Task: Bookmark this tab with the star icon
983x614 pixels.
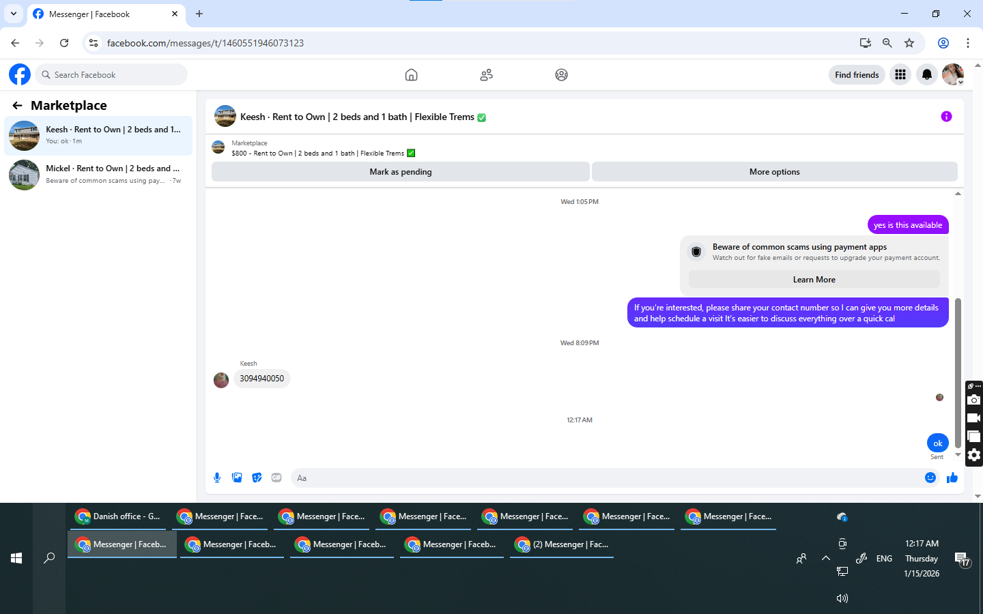Action: 909,43
